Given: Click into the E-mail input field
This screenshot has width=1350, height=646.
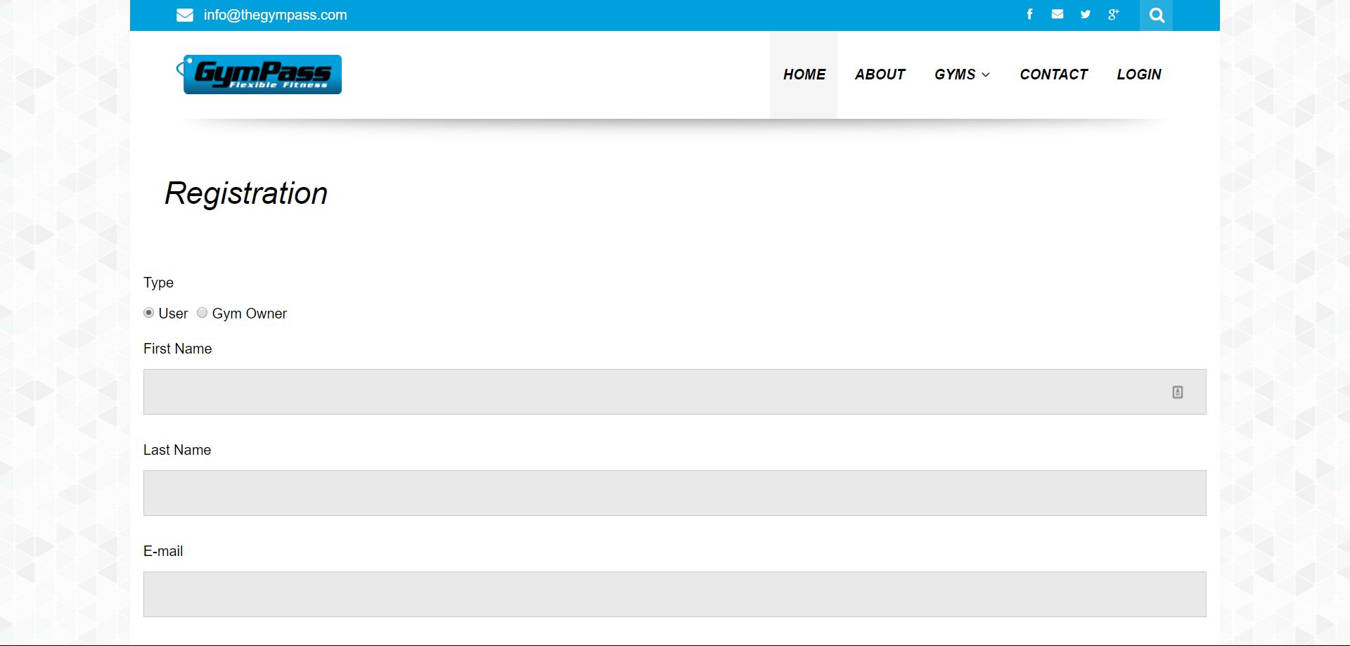Looking at the screenshot, I should (675, 594).
